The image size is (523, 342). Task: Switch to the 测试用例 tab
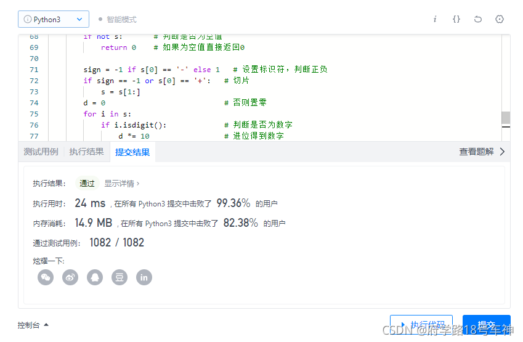[41, 152]
